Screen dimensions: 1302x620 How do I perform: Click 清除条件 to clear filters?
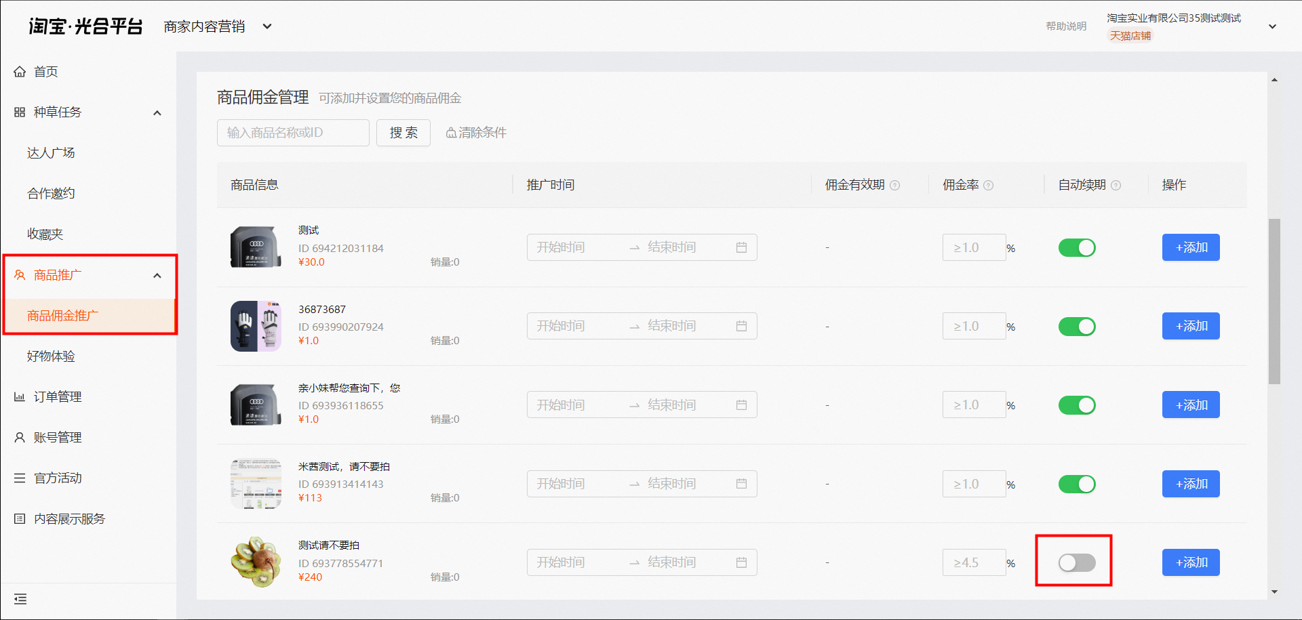476,133
